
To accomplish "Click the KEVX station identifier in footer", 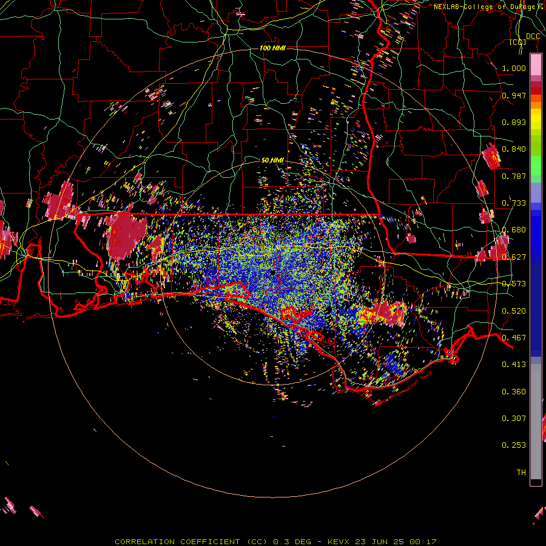I will click(x=338, y=542).
